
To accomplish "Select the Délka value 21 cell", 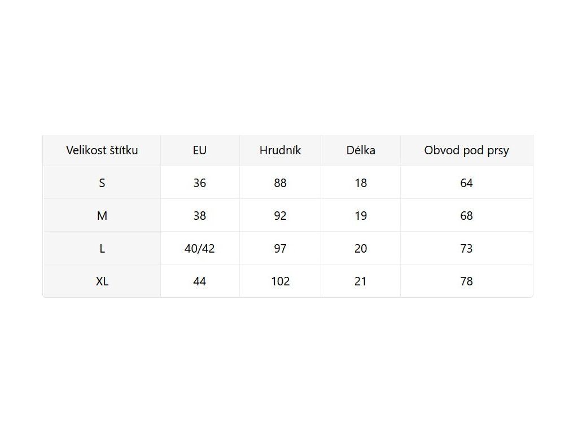I will [x=361, y=281].
